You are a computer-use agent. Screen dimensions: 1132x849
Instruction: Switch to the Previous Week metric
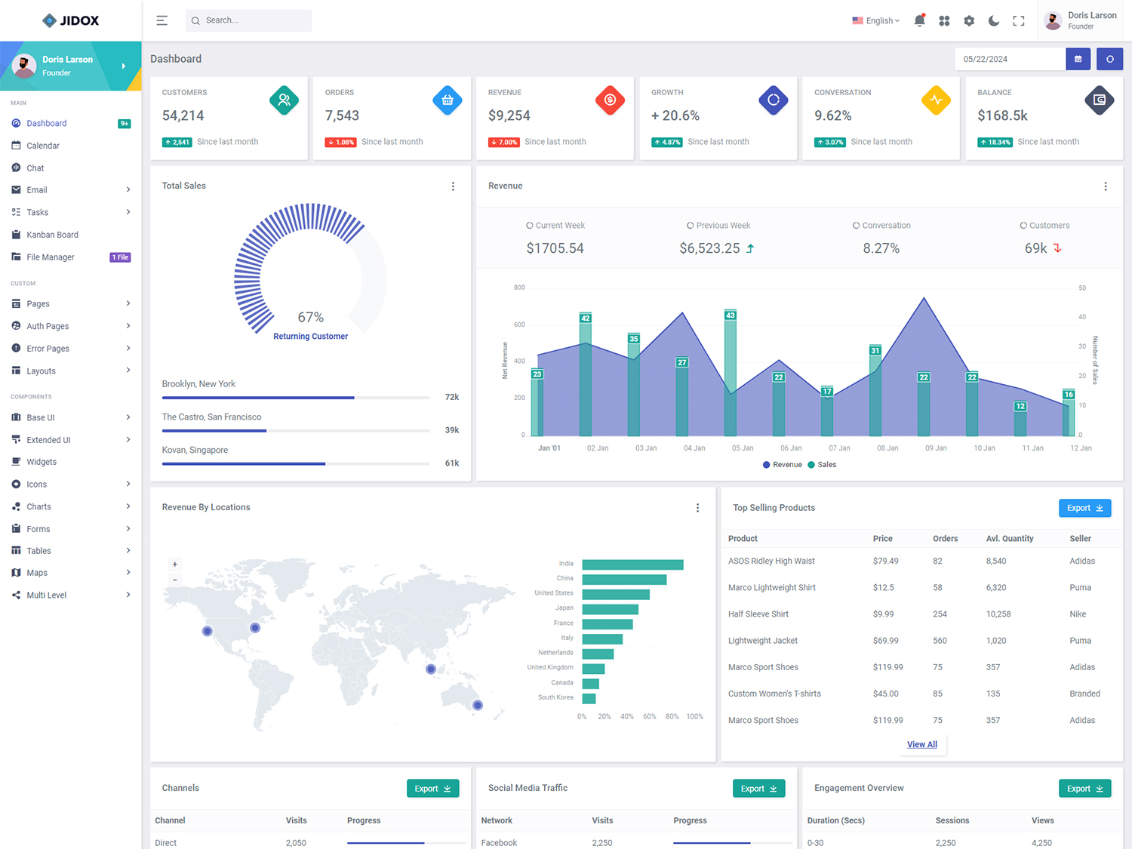click(718, 225)
